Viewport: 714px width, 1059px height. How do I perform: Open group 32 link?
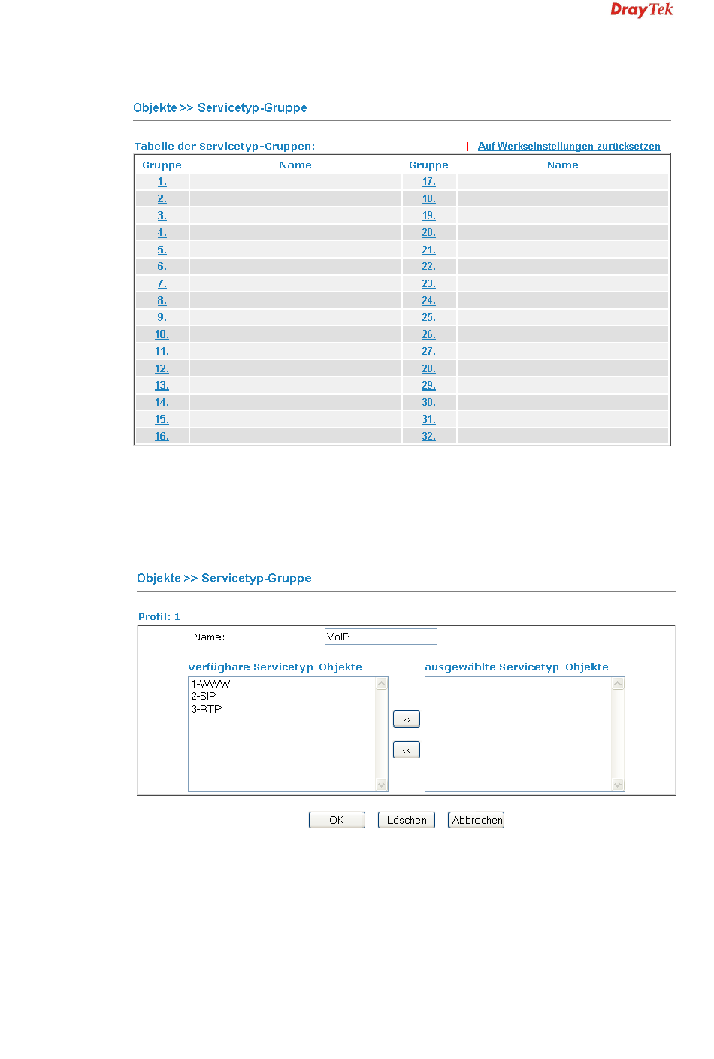428,437
